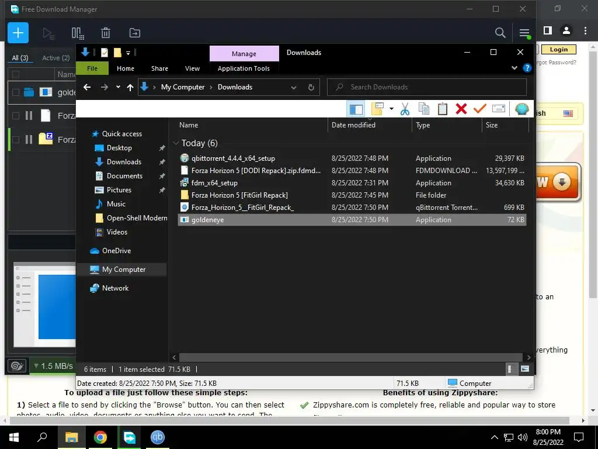This screenshot has width=598, height=449.
Task: Expand the ribbon chevron
Action: 514,68
